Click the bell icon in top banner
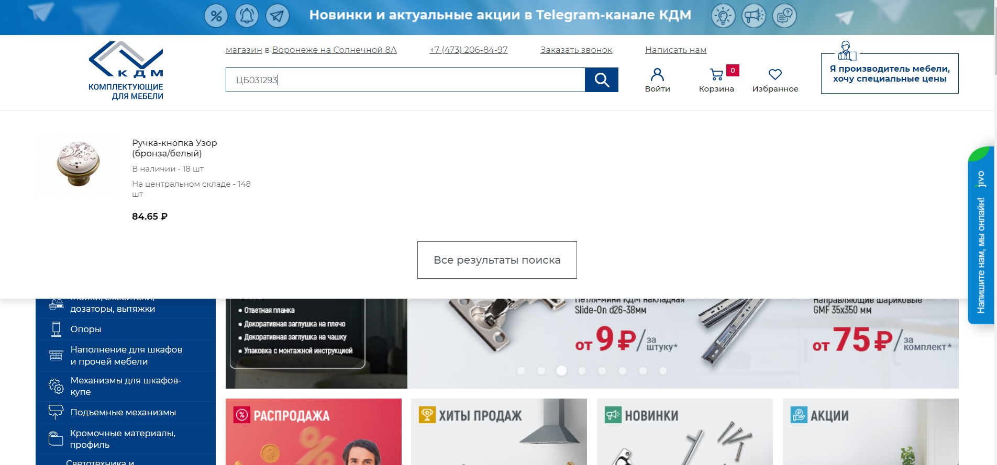Viewport: 997px width, 465px height. tap(247, 16)
